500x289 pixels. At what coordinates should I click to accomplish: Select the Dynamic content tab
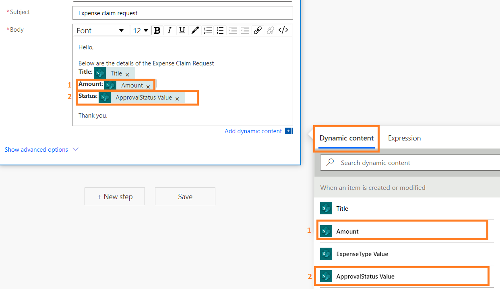click(x=347, y=138)
